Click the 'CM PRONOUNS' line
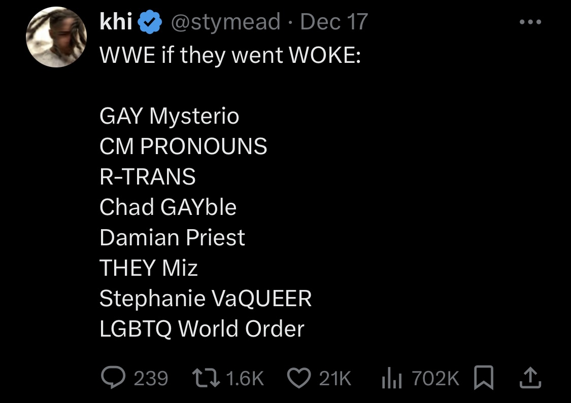This screenshot has height=403, width=571. [x=183, y=146]
